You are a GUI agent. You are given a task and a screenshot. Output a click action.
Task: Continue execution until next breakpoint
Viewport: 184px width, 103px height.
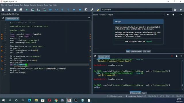(x=74, y=10)
